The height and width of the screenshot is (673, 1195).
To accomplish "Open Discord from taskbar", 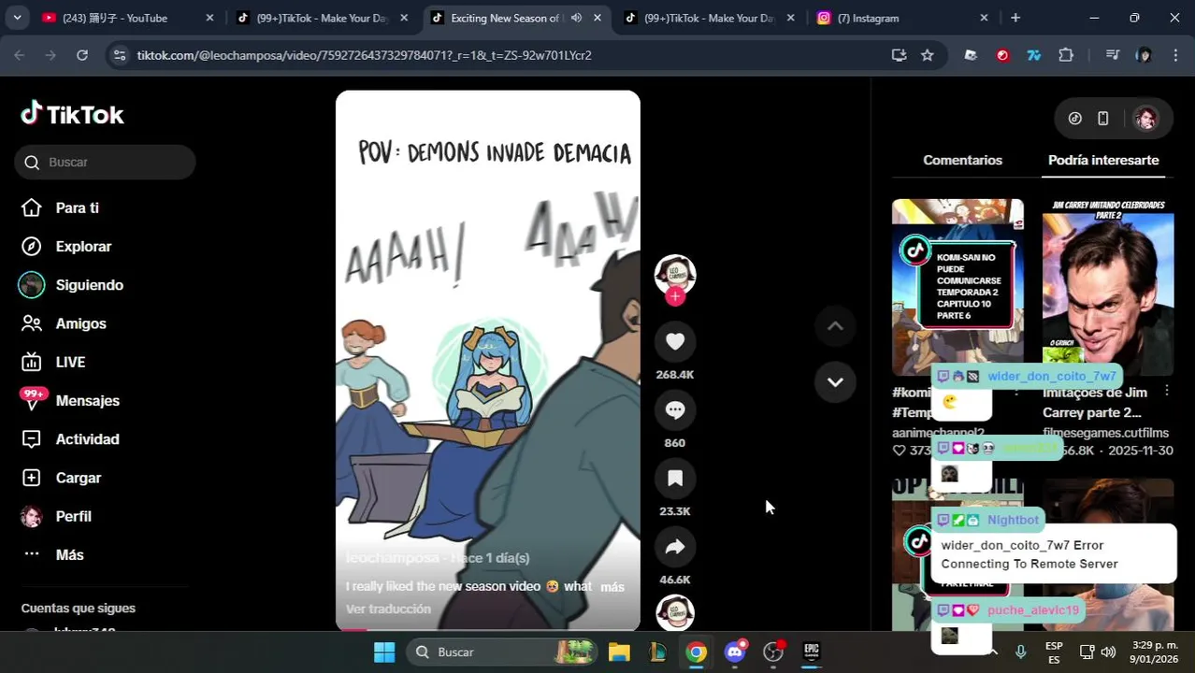I will [735, 652].
